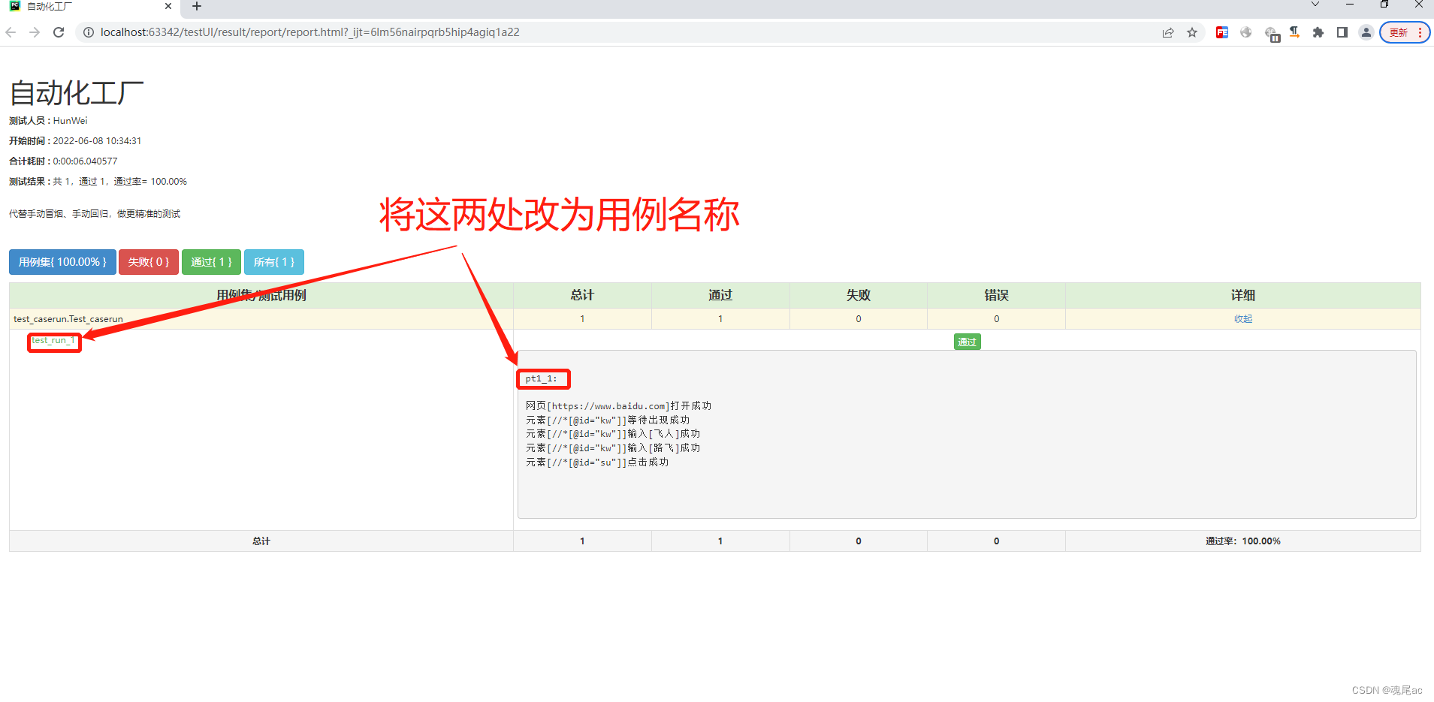
Task: Collapse details via 收起 link
Action: pyautogui.click(x=1243, y=319)
